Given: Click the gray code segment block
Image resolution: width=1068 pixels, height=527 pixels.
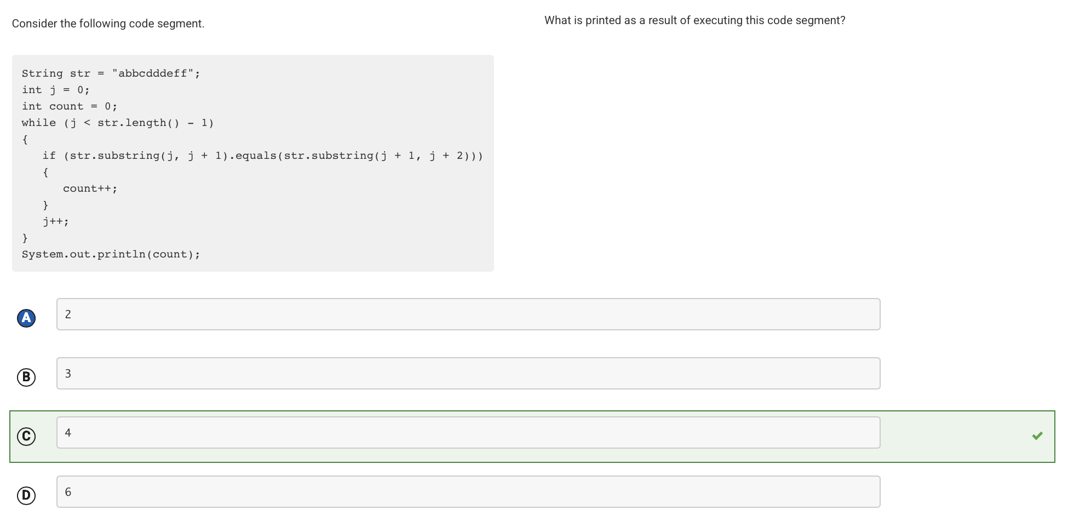Looking at the screenshot, I should click(x=252, y=162).
